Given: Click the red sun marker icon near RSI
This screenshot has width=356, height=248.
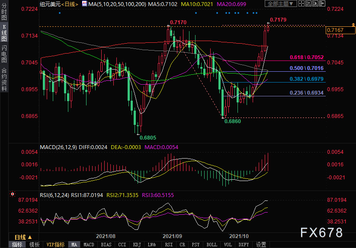Looking at the screenshot, I should point(13,194).
